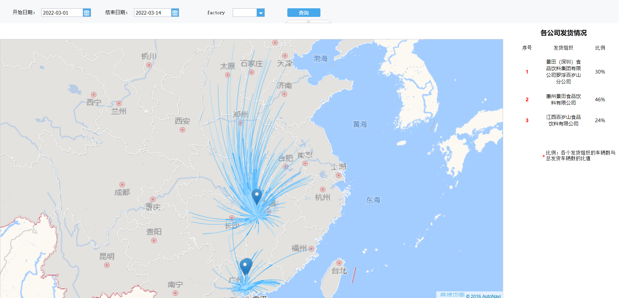This screenshot has width=619, height=298.
Task: Edit the start date field 2022-03-01
Action: tap(62, 13)
